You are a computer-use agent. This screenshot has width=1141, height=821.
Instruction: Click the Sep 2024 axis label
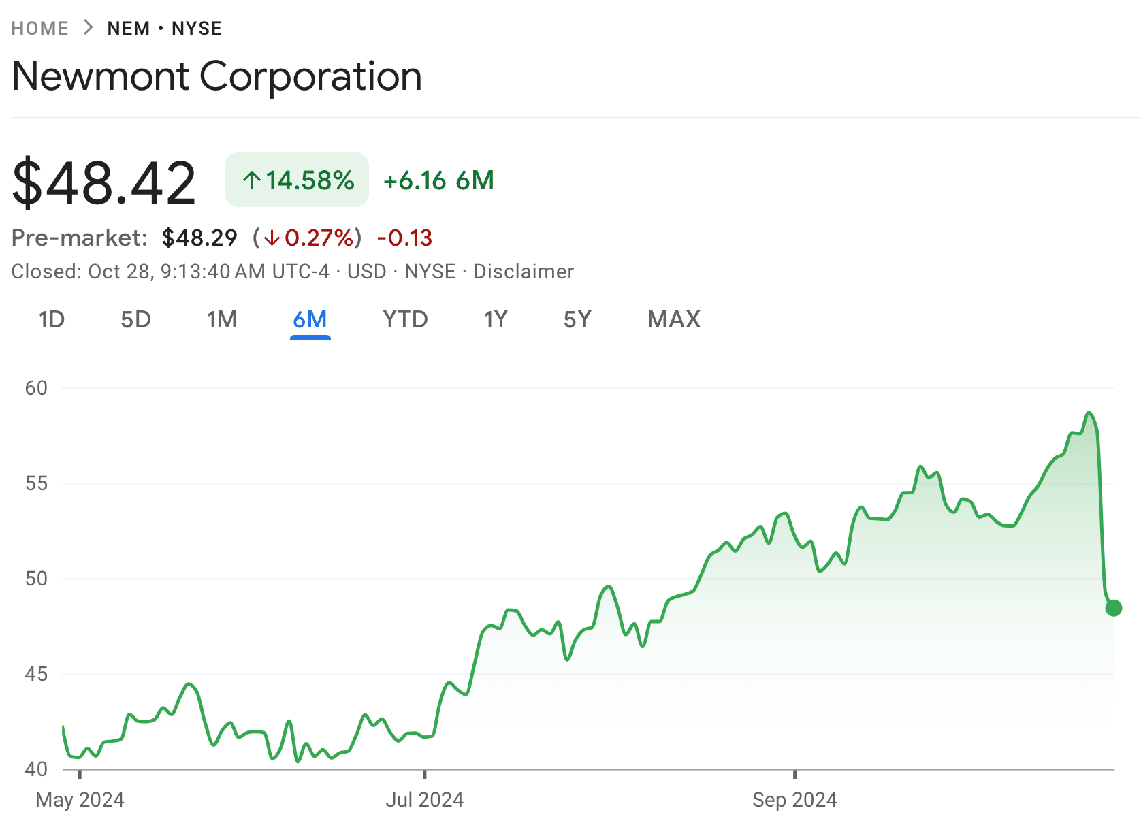795,800
